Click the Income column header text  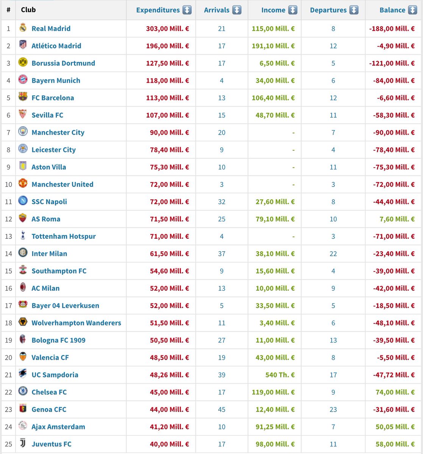tap(273, 10)
